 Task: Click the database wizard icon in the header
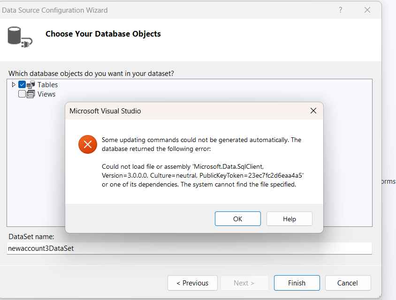click(19, 36)
